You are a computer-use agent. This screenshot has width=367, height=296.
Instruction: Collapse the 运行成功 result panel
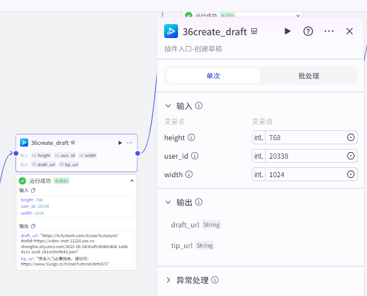[132, 181]
